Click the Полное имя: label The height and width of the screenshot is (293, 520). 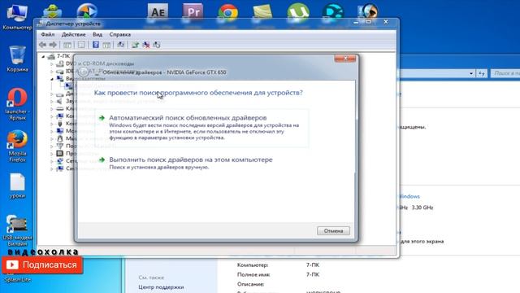(253, 275)
